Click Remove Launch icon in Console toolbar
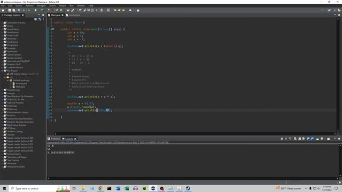 286,139
